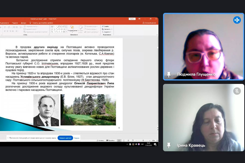
Task: Increase the list indent level
Action: 17,27
